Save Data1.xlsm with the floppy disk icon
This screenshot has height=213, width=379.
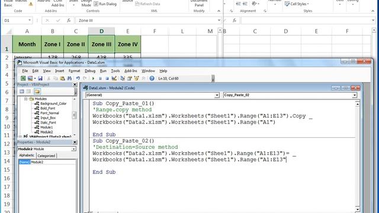click(40, 78)
